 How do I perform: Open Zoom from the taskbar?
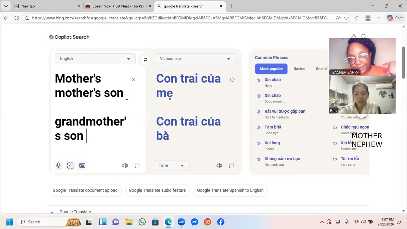tap(181, 222)
